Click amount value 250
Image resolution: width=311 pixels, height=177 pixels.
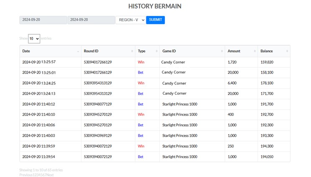231,146
